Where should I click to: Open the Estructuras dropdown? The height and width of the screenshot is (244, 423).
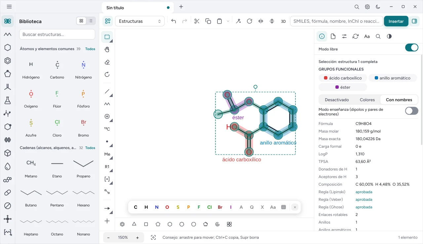140,21
